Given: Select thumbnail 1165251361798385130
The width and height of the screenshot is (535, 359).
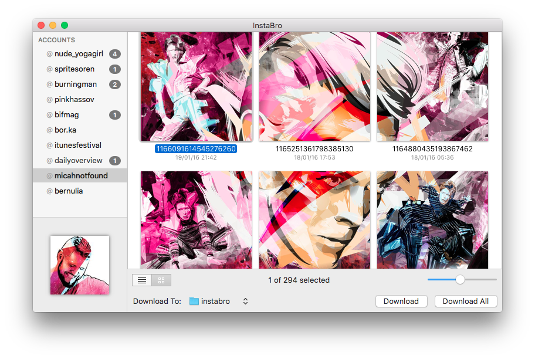Looking at the screenshot, I should (314, 87).
